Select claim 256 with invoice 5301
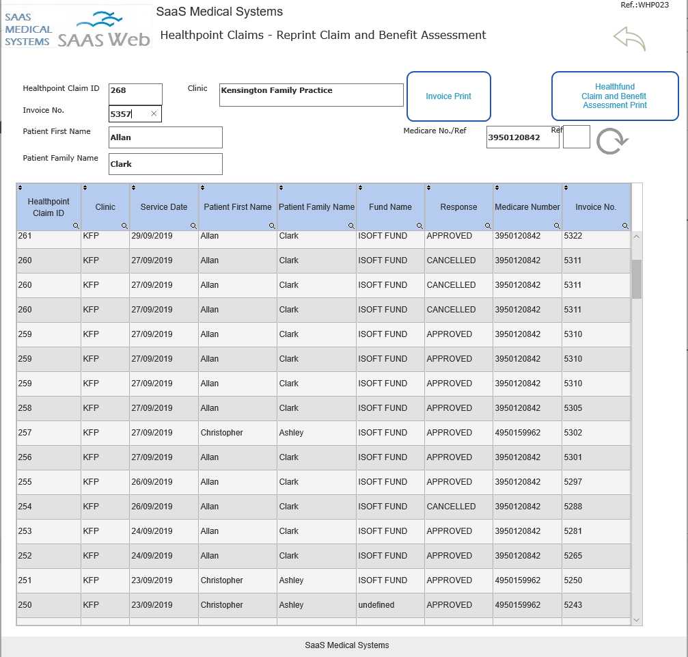688x657 pixels. 323,457
